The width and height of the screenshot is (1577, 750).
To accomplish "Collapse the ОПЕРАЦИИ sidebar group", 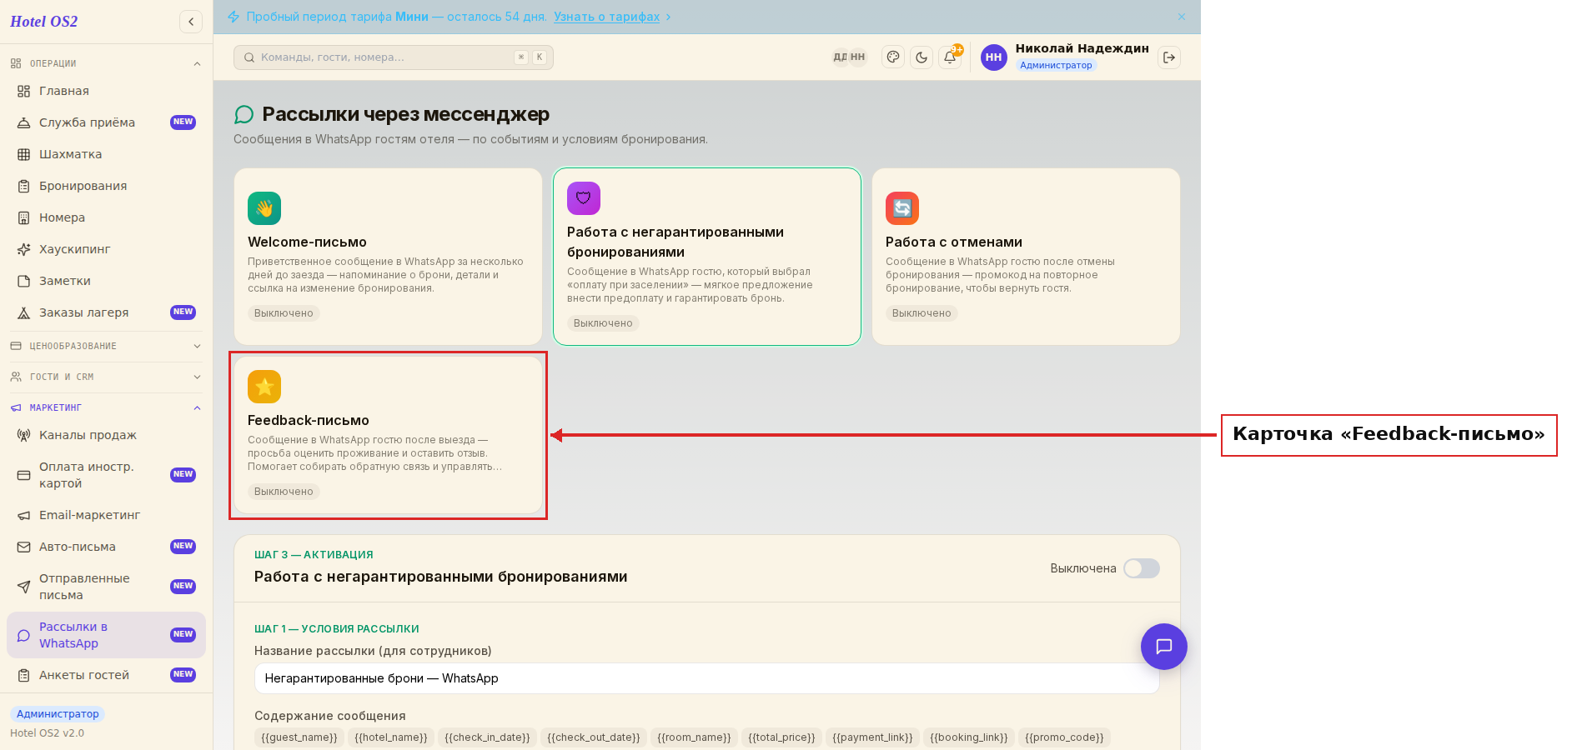I will click(x=106, y=63).
